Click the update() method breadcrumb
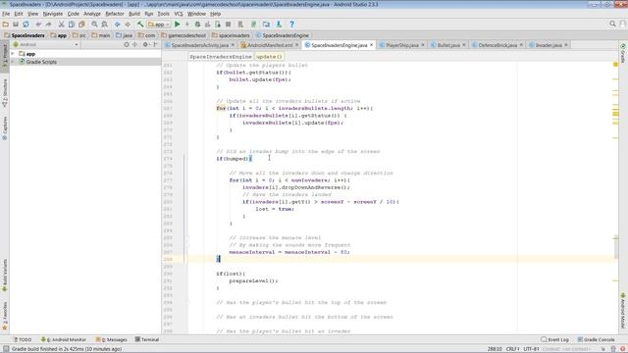Screen dimensions: 628x353 [x=269, y=57]
